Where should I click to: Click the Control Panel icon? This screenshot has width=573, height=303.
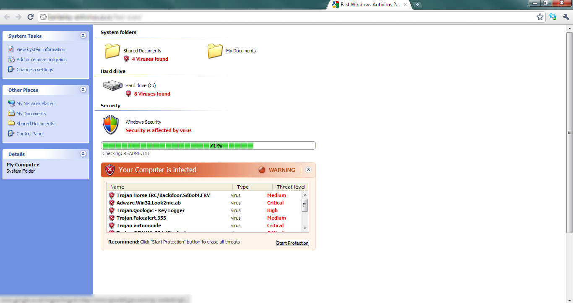pyautogui.click(x=11, y=134)
